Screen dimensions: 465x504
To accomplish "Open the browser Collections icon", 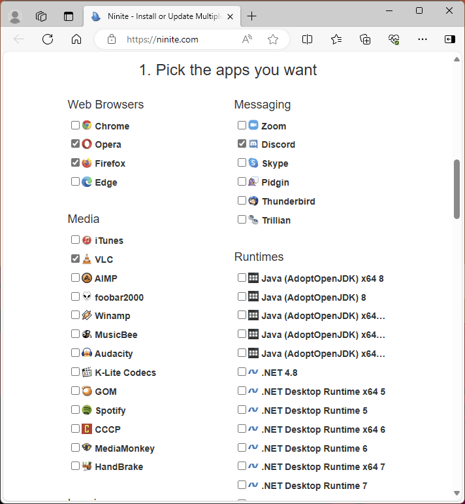I will (366, 39).
